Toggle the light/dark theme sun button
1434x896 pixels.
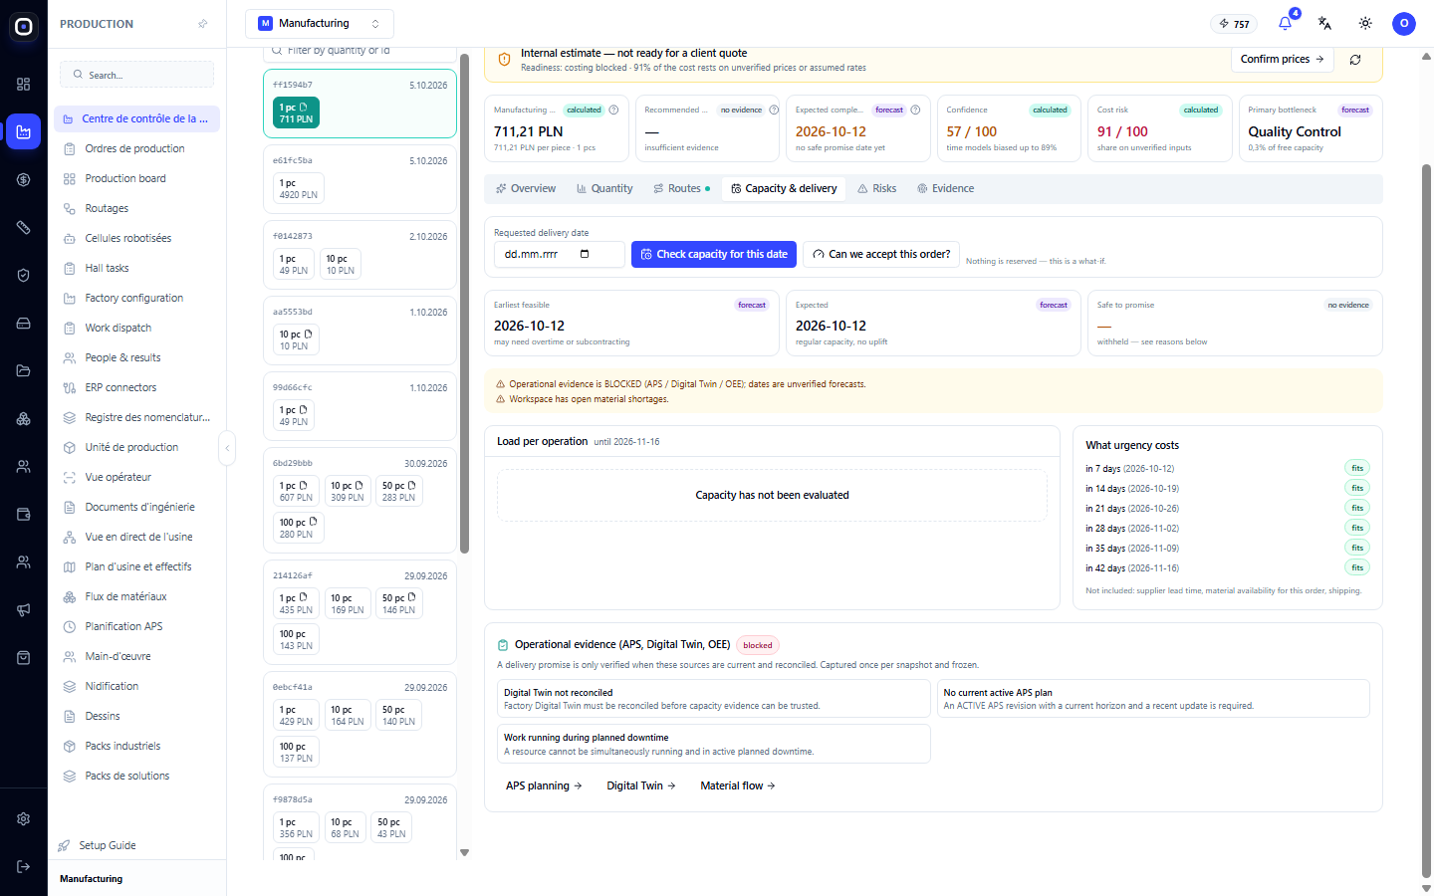[x=1365, y=23]
